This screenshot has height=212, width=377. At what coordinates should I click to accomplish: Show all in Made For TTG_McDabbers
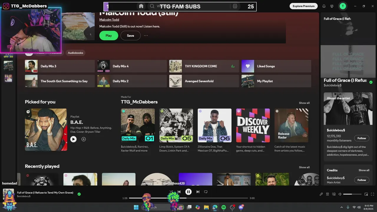click(304, 103)
